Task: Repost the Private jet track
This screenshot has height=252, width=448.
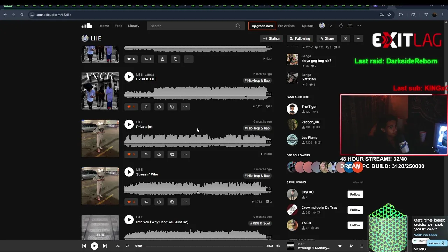Action: tap(146, 154)
